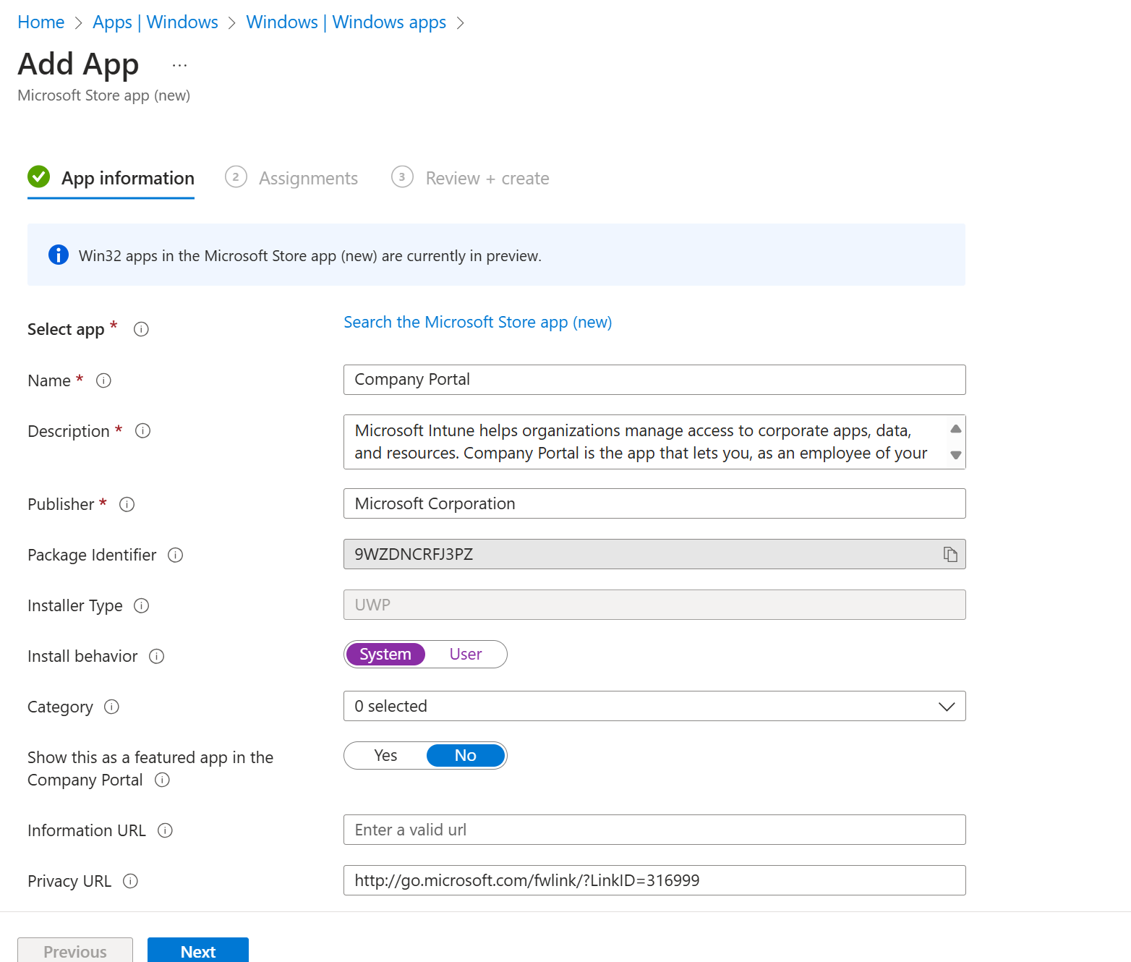Navigate to Apps | Windows breadcrumb
The width and height of the screenshot is (1131, 962).
155,22
